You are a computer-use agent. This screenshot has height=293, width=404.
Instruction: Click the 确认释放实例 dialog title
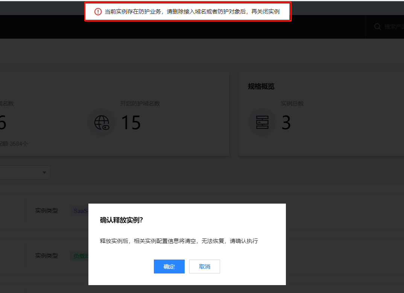[122, 220]
